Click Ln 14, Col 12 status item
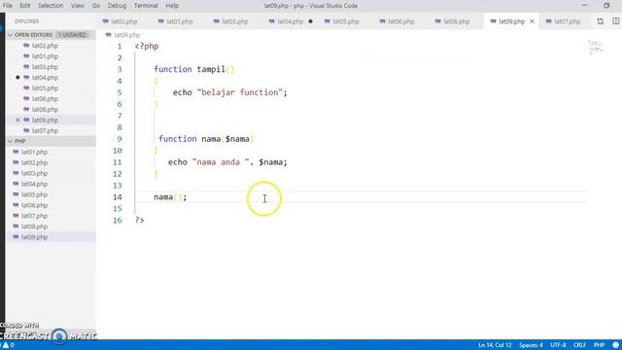The image size is (622, 350). [495, 345]
